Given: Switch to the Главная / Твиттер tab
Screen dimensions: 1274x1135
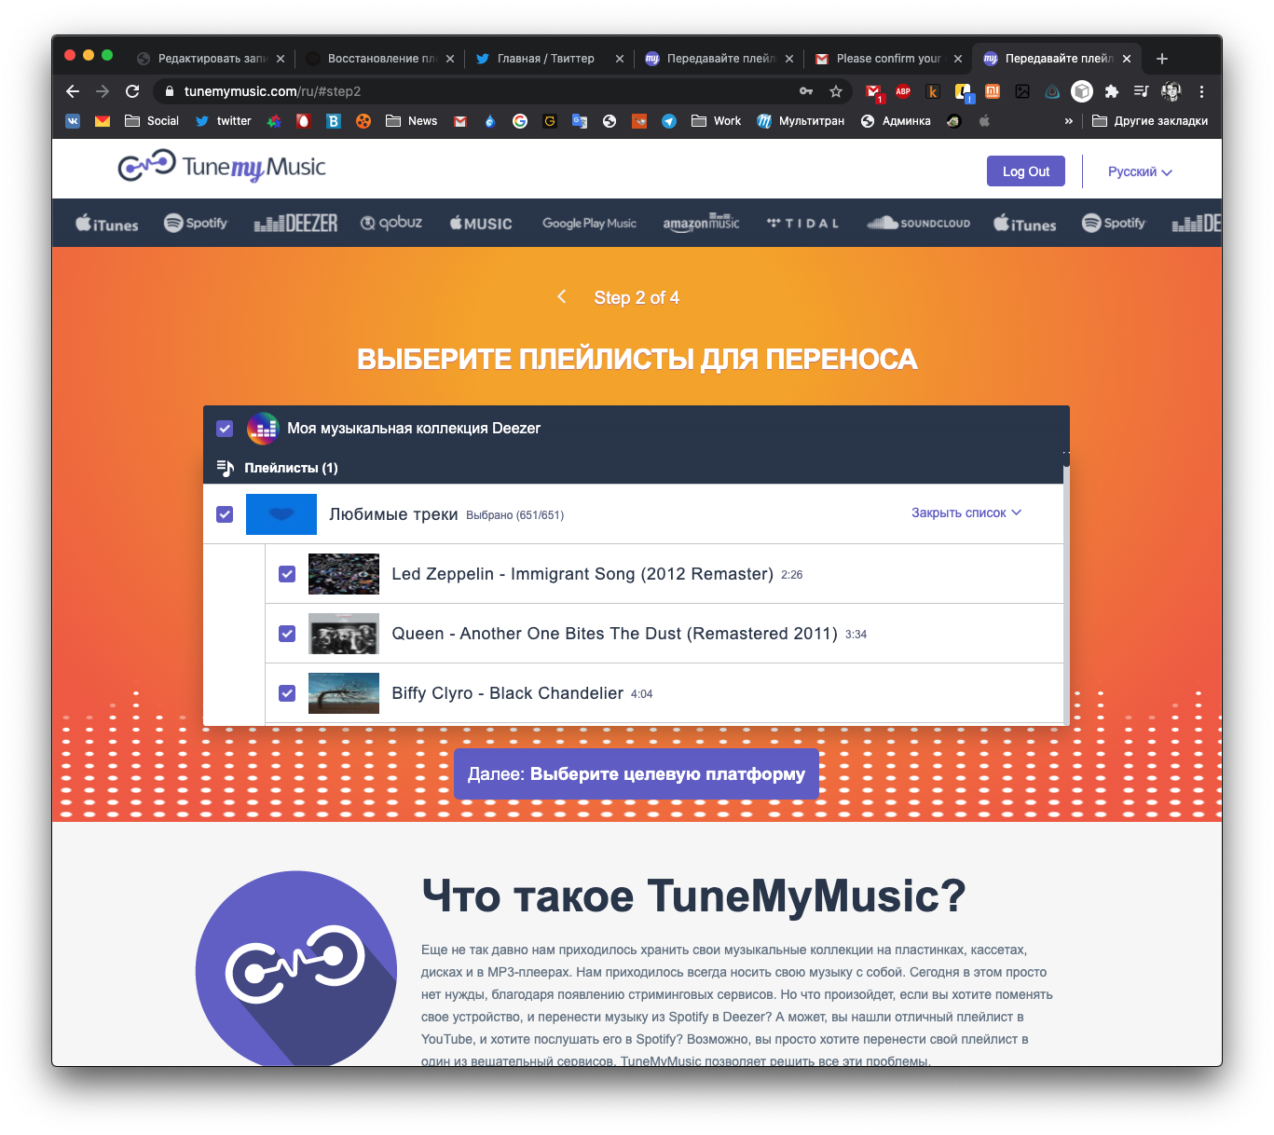Looking at the screenshot, I should pyautogui.click(x=545, y=58).
